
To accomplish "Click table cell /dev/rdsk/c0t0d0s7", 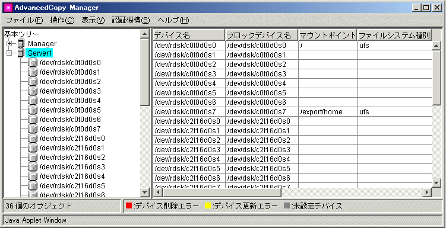I will [x=189, y=112].
